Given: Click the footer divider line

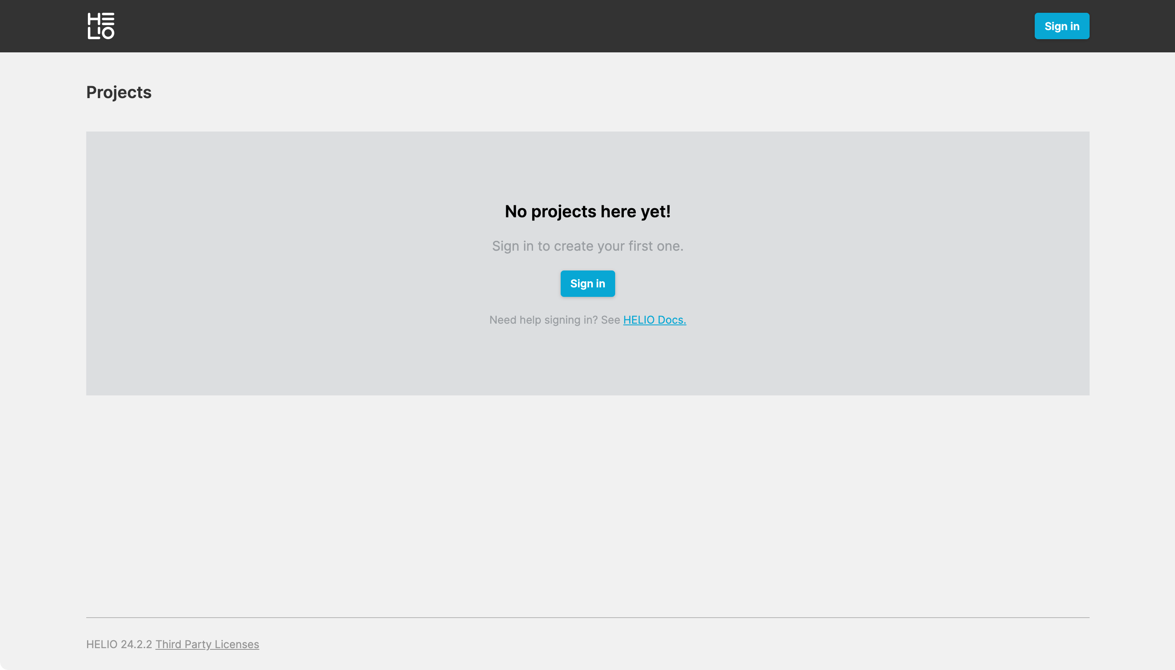Looking at the screenshot, I should 587,618.
